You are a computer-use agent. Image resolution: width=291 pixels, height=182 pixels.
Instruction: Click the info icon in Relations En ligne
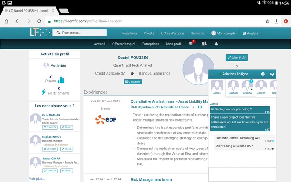click(x=263, y=74)
